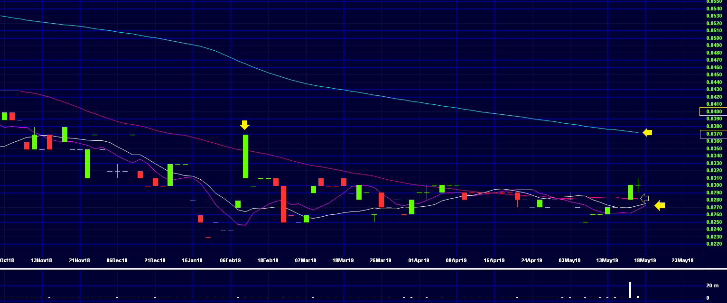Image resolution: width=727 pixels, height=303 pixels.
Task: Click the 06Dec18 date label
Action: [x=117, y=260]
